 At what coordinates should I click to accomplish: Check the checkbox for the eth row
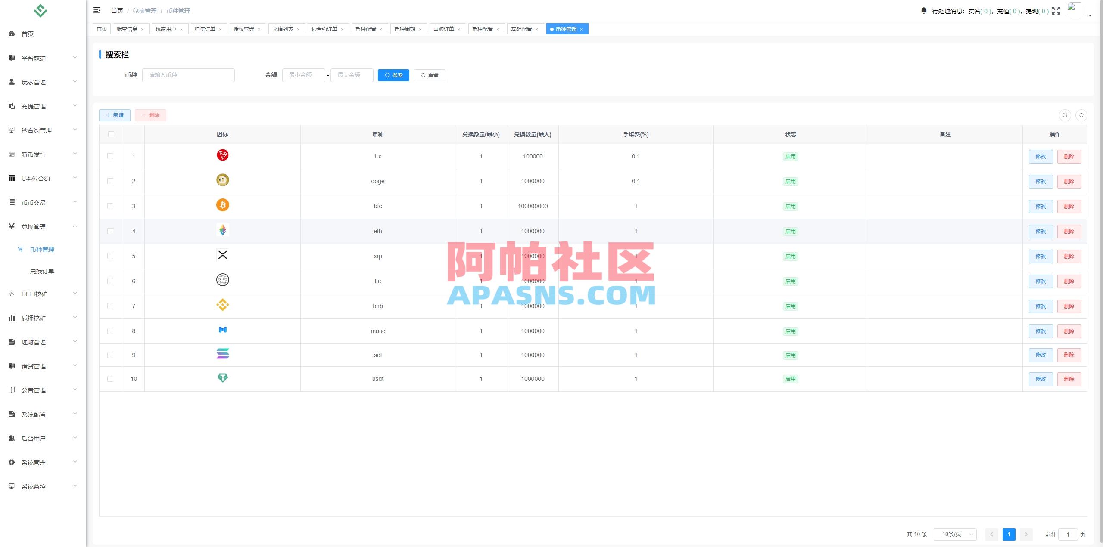tap(110, 231)
